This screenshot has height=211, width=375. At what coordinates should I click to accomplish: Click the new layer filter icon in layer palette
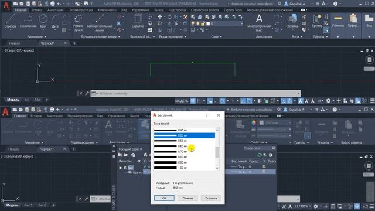[120, 155]
